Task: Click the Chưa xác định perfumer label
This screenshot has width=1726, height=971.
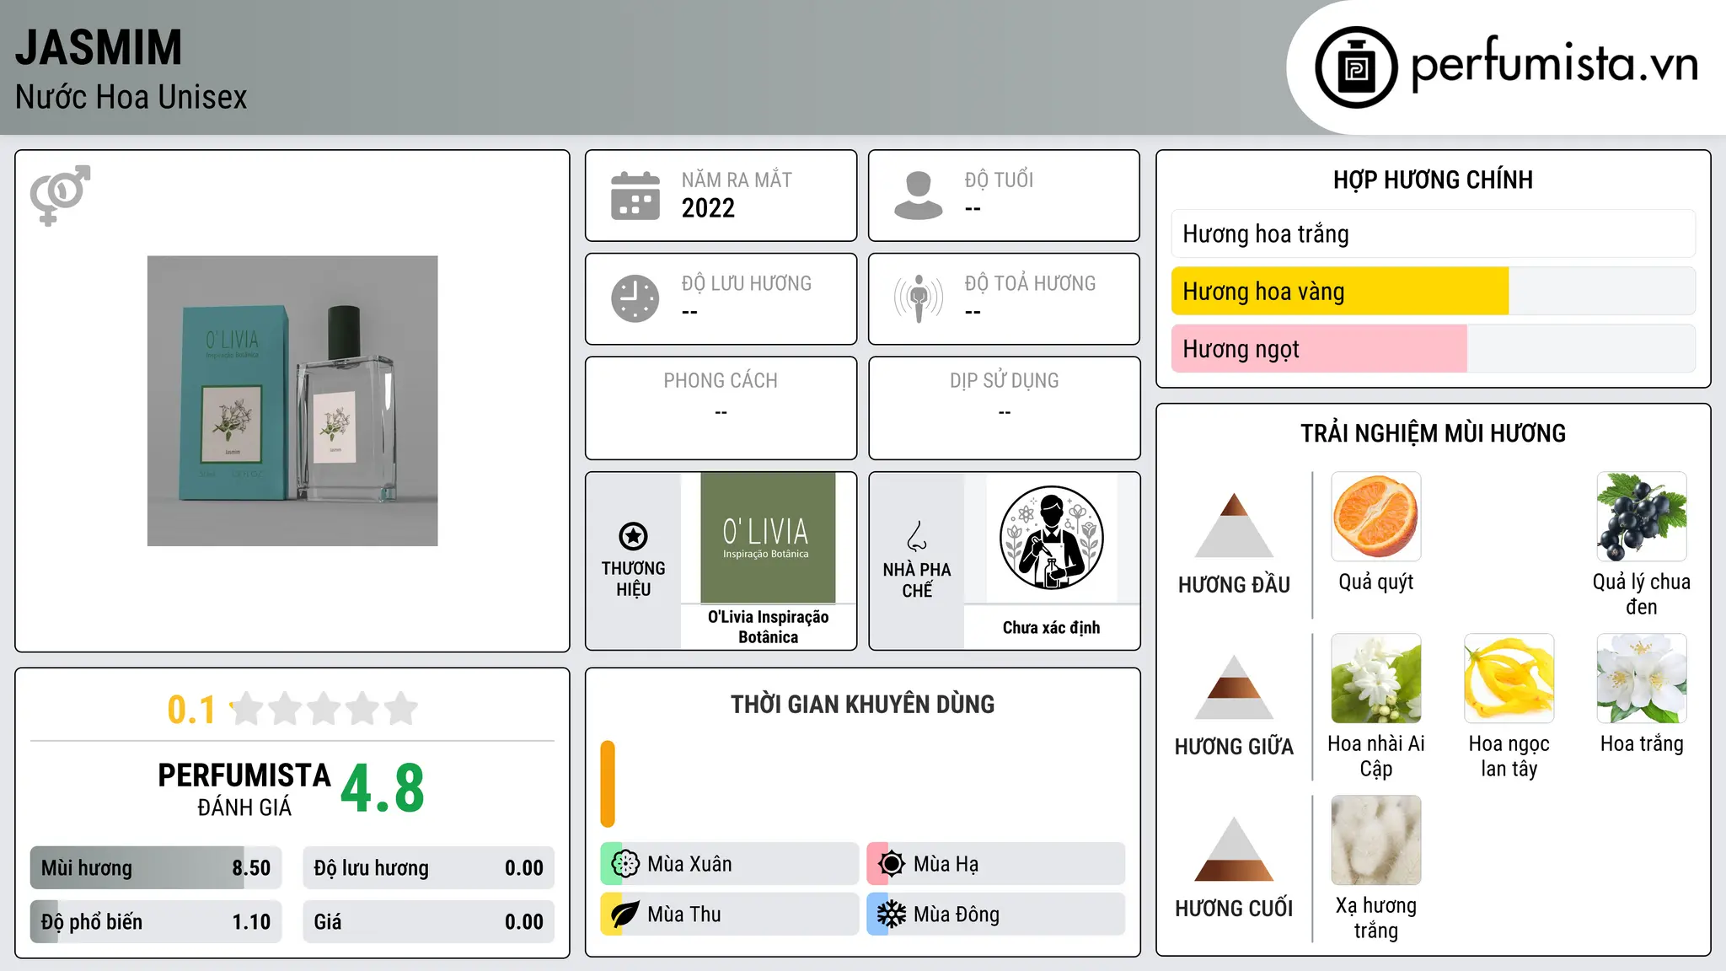Action: (x=1051, y=627)
